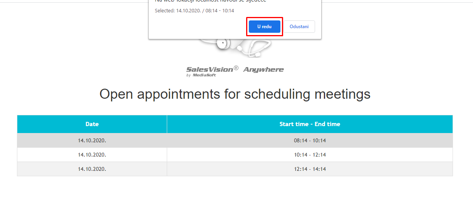The width and height of the screenshot is (473, 209).
Task: Click the date cell of the 10:14 - 12:14 row
Action: point(92,155)
